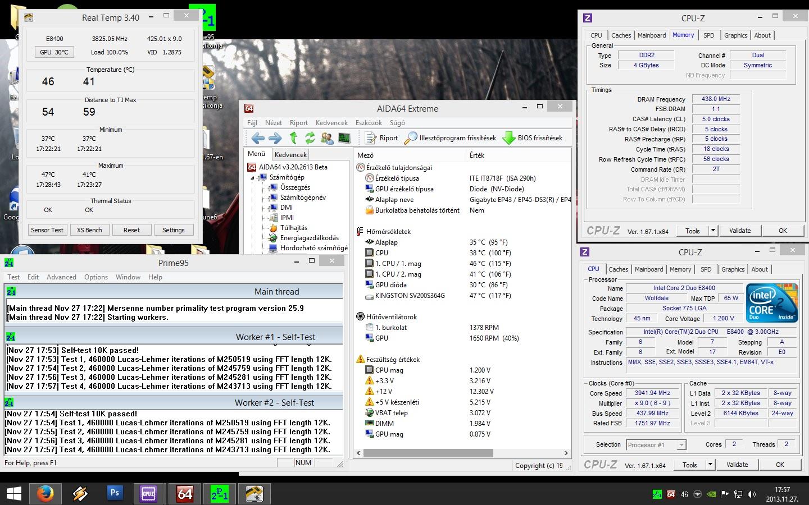Click AIDA64 horizontal scrollbar thumb

click(x=428, y=453)
